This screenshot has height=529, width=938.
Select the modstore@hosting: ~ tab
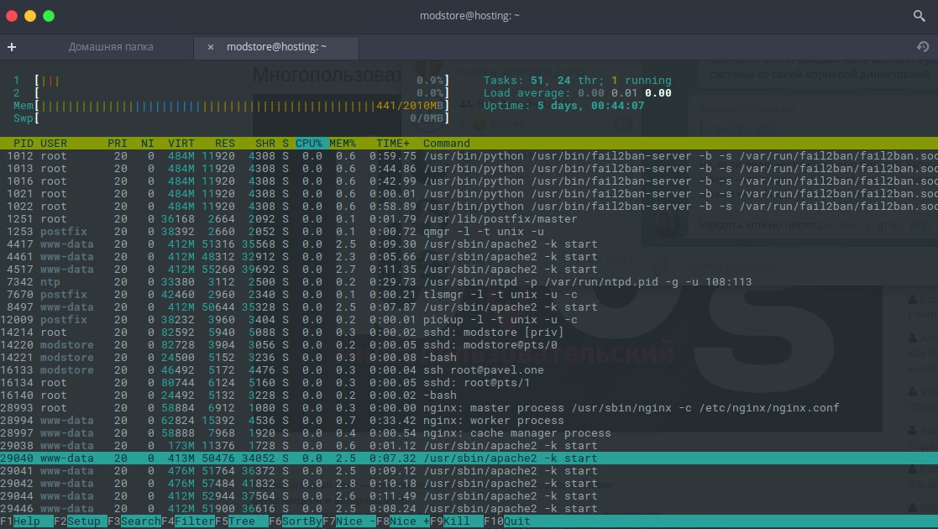[276, 47]
